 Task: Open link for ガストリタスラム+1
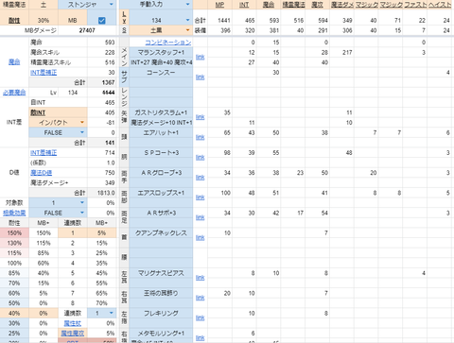[201, 117]
